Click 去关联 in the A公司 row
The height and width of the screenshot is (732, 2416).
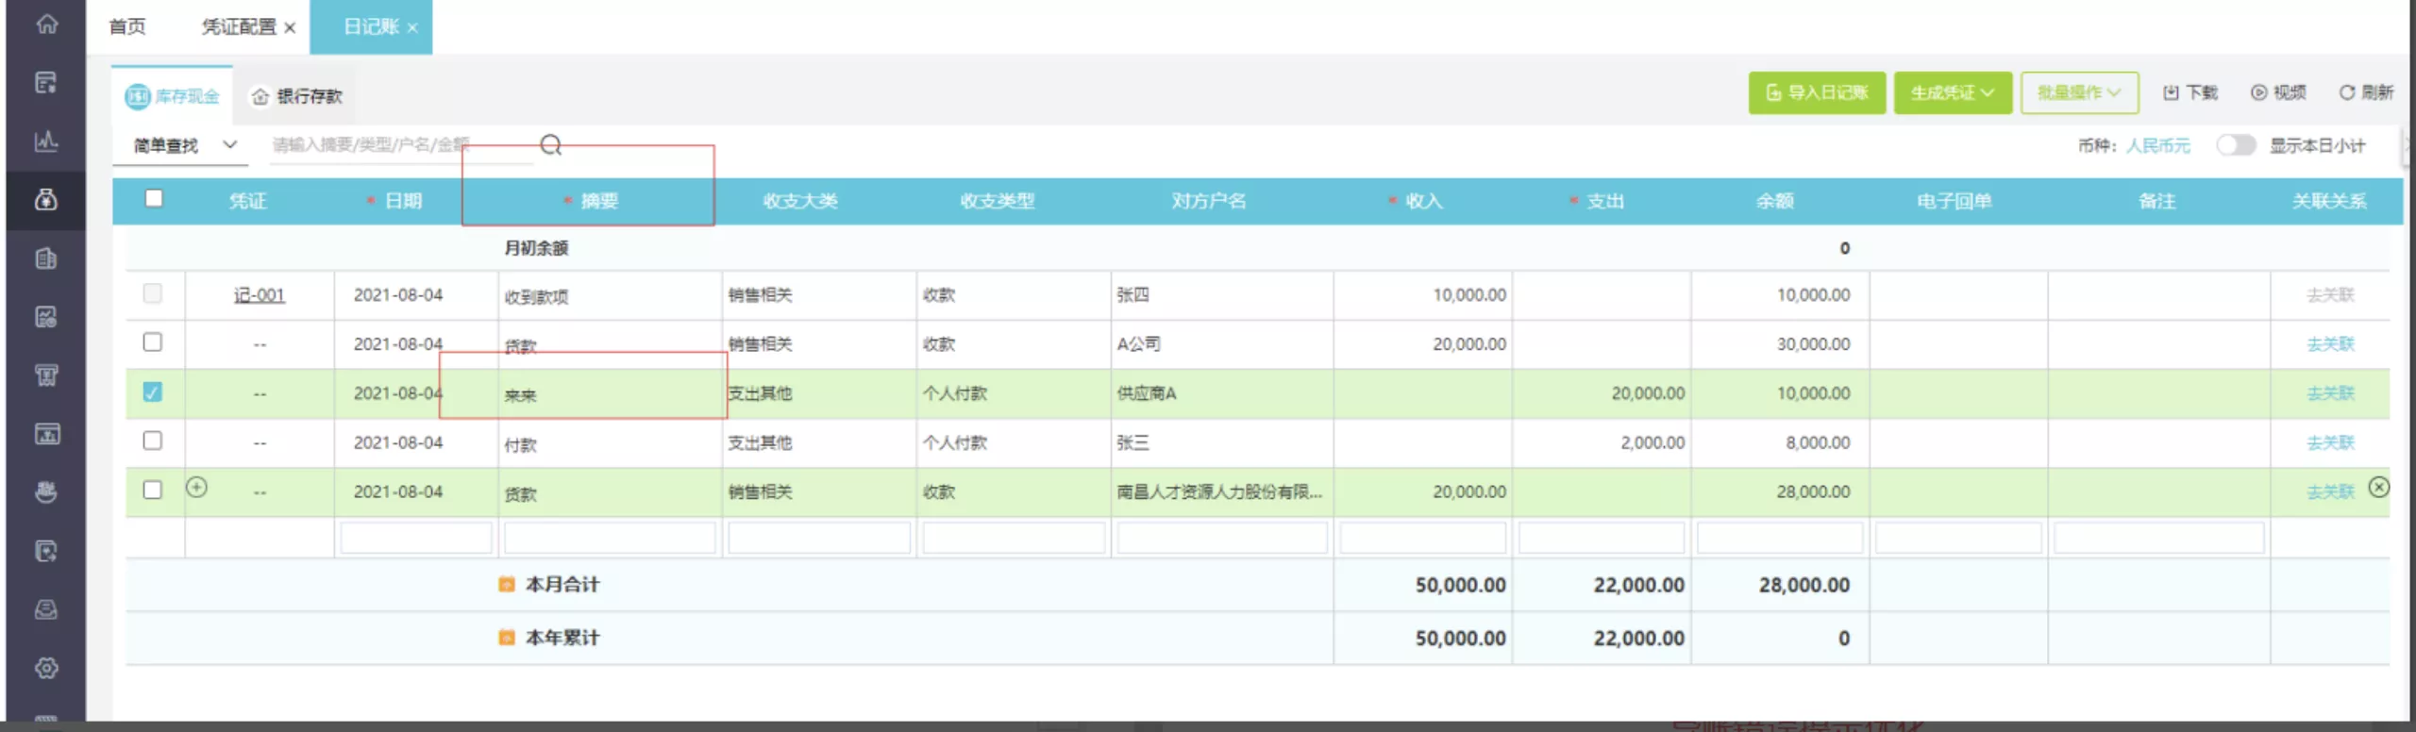[x=2330, y=344]
